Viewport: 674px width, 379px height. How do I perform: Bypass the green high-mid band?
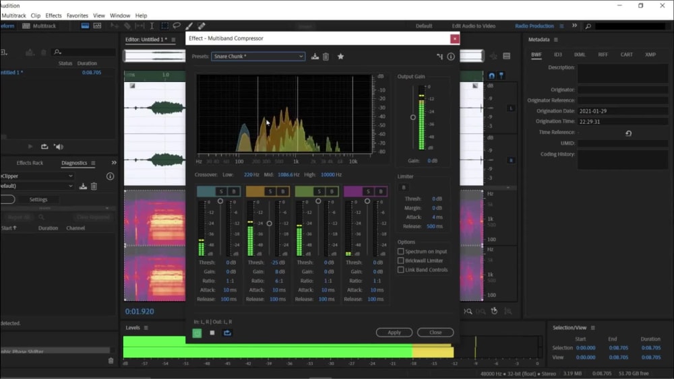[x=332, y=191]
